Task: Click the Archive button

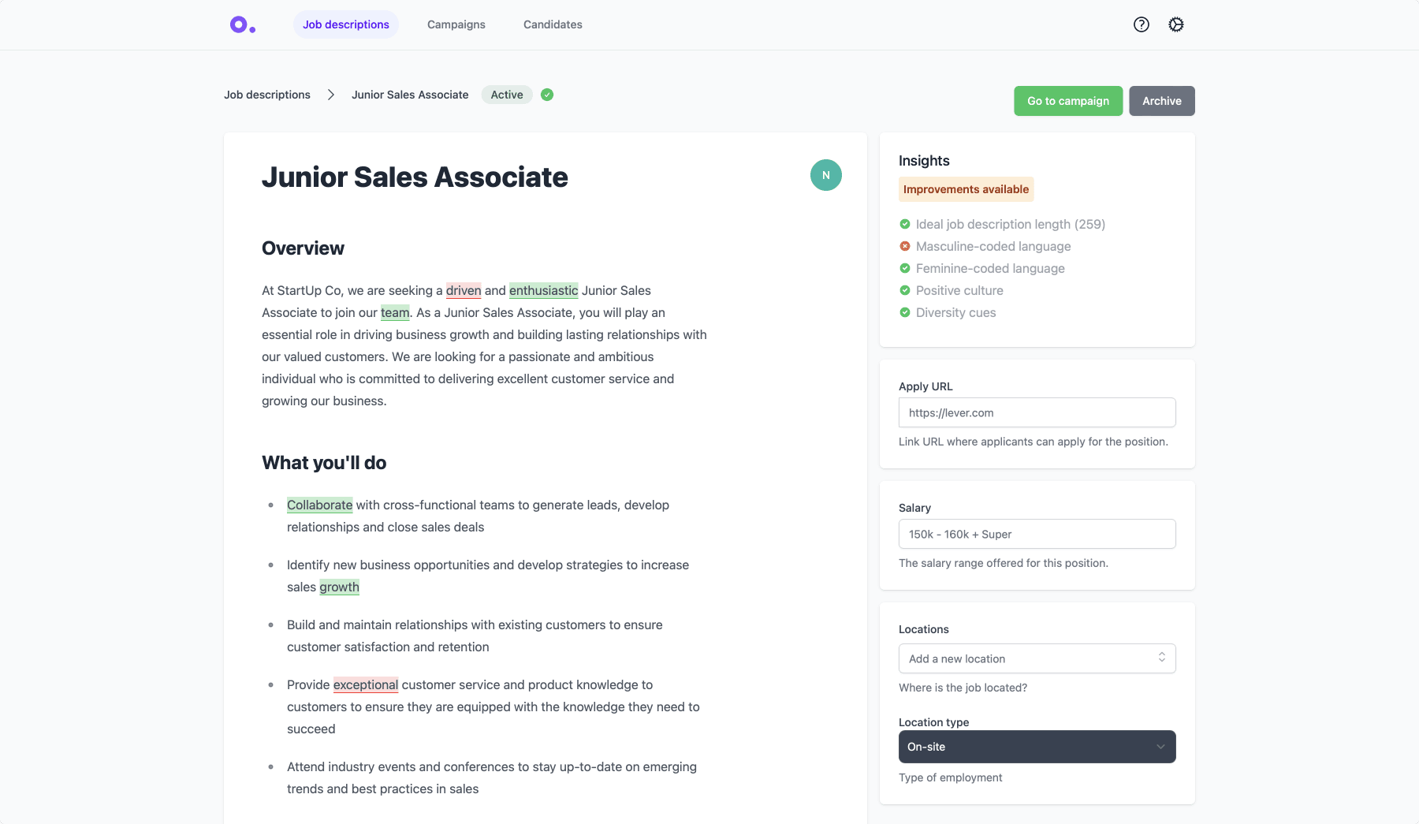Action: [1161, 101]
